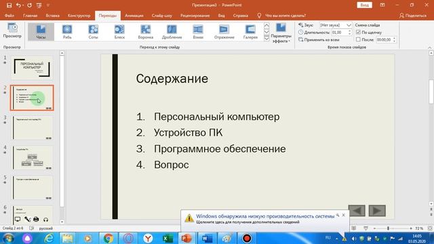This screenshot has width=434, height=244.
Task: Apply the Галерея transition
Action: click(250, 32)
